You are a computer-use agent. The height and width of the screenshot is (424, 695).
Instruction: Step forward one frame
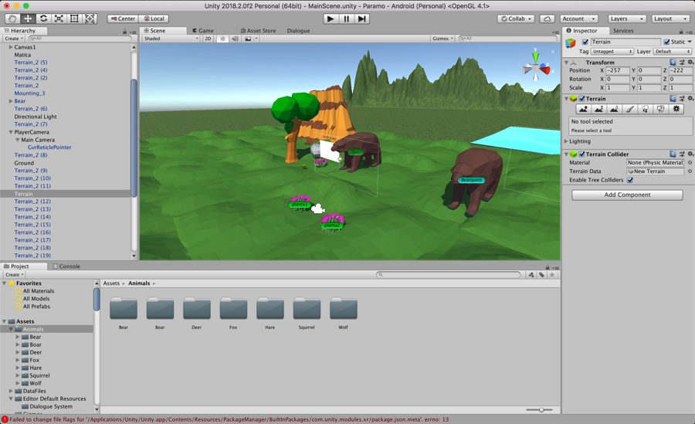[361, 19]
